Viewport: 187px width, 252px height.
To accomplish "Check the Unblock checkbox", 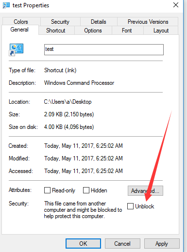I will pyautogui.click(x=130, y=206).
